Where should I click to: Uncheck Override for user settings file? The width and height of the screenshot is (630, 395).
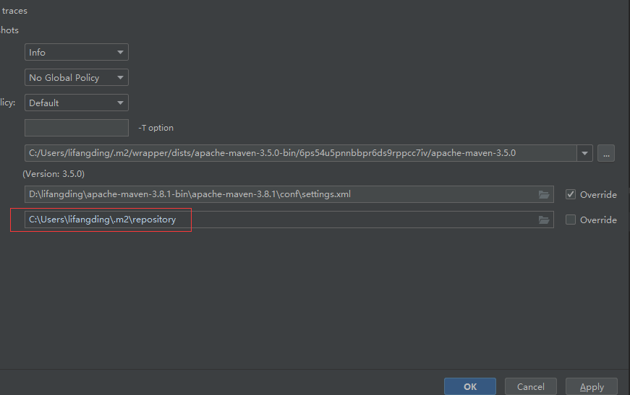(571, 194)
